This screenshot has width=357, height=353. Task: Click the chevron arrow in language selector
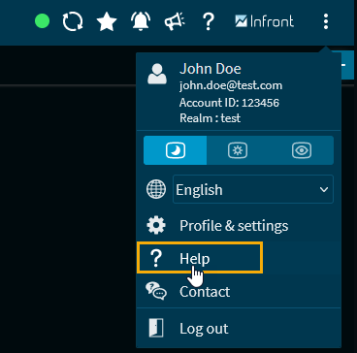(x=324, y=189)
